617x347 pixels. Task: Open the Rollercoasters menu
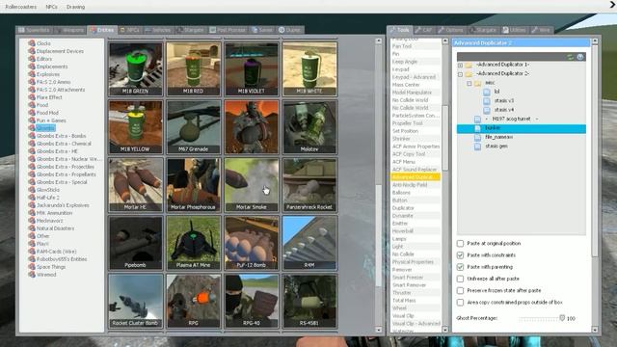pyautogui.click(x=21, y=7)
